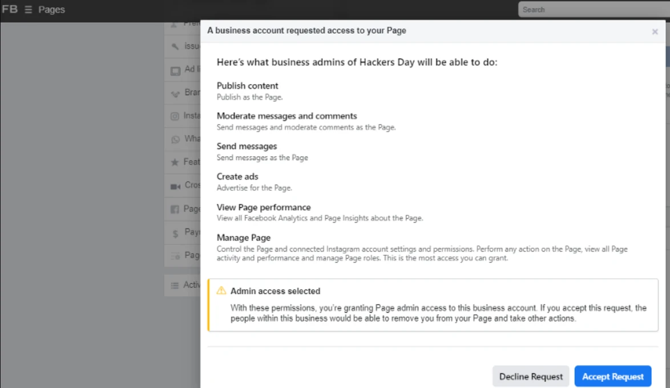Image resolution: width=670 pixels, height=388 pixels.
Task: Click the Publish content permission heading
Action: coord(248,86)
